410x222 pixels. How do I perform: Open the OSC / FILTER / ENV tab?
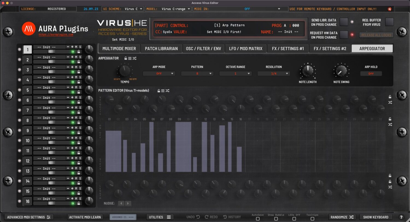point(204,49)
